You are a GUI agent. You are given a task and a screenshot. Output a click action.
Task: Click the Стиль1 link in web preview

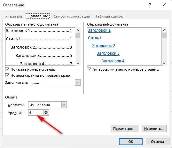pos(95,38)
